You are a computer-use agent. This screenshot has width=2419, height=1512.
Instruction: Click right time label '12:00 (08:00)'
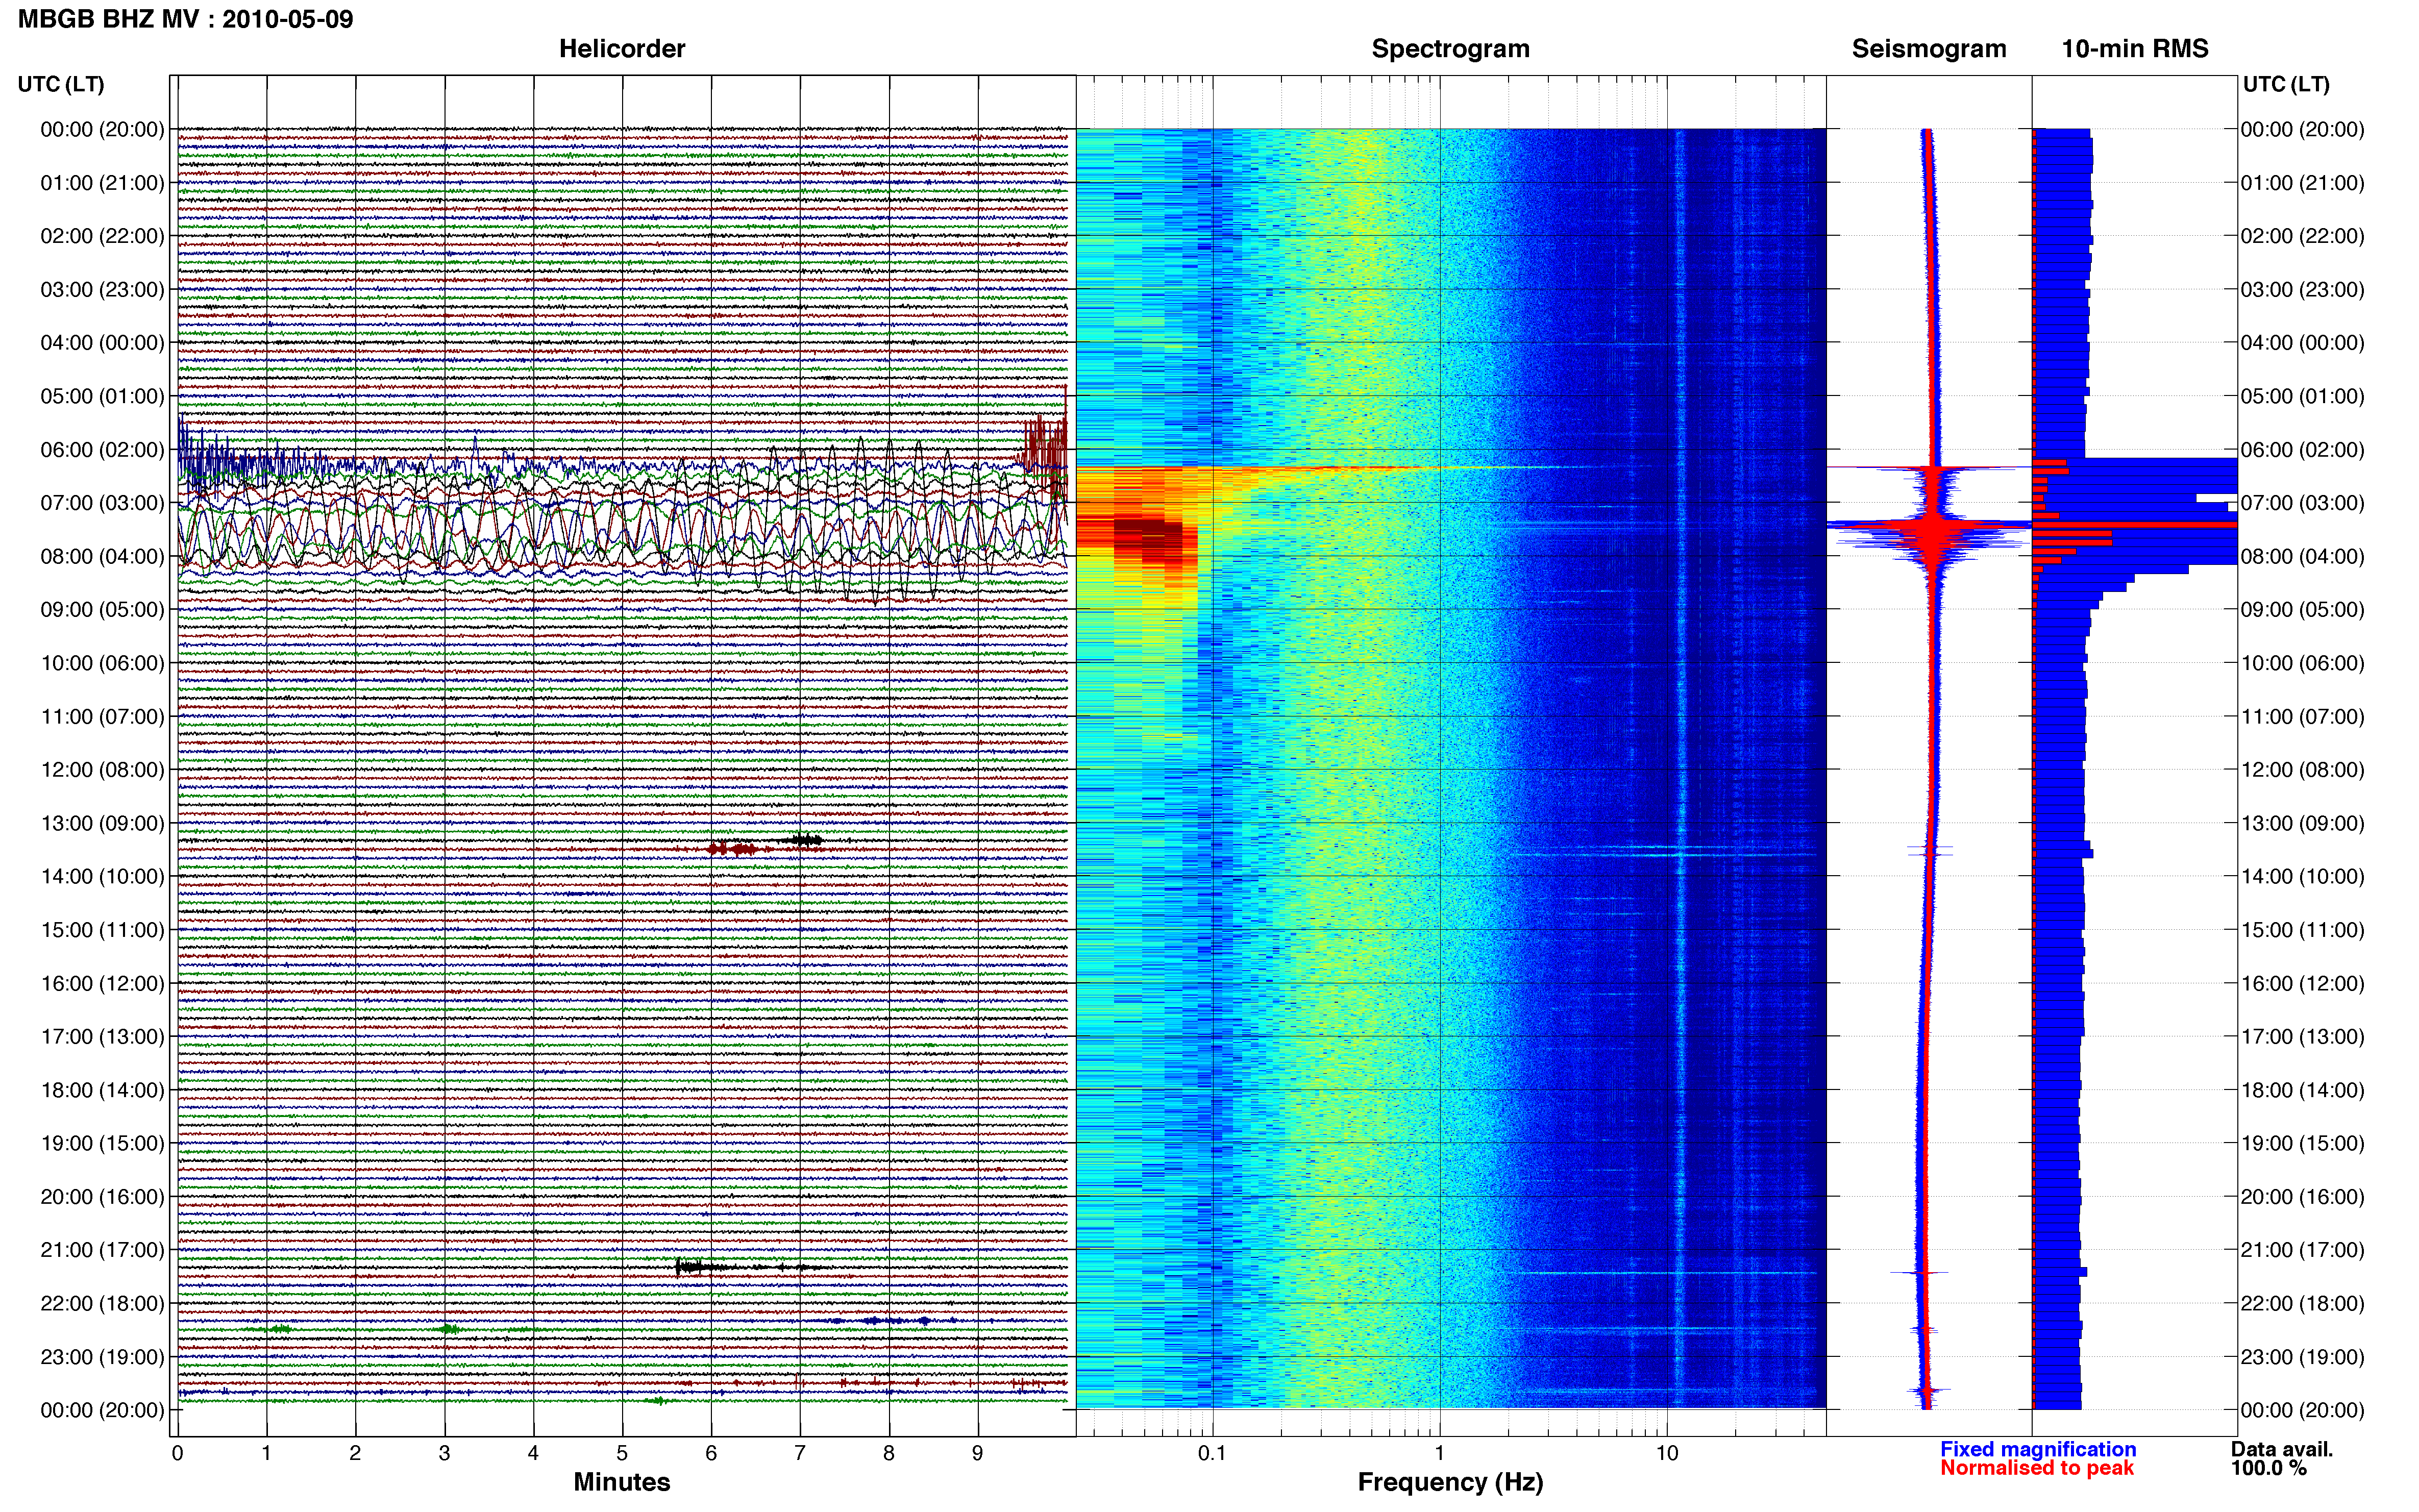tap(2303, 770)
